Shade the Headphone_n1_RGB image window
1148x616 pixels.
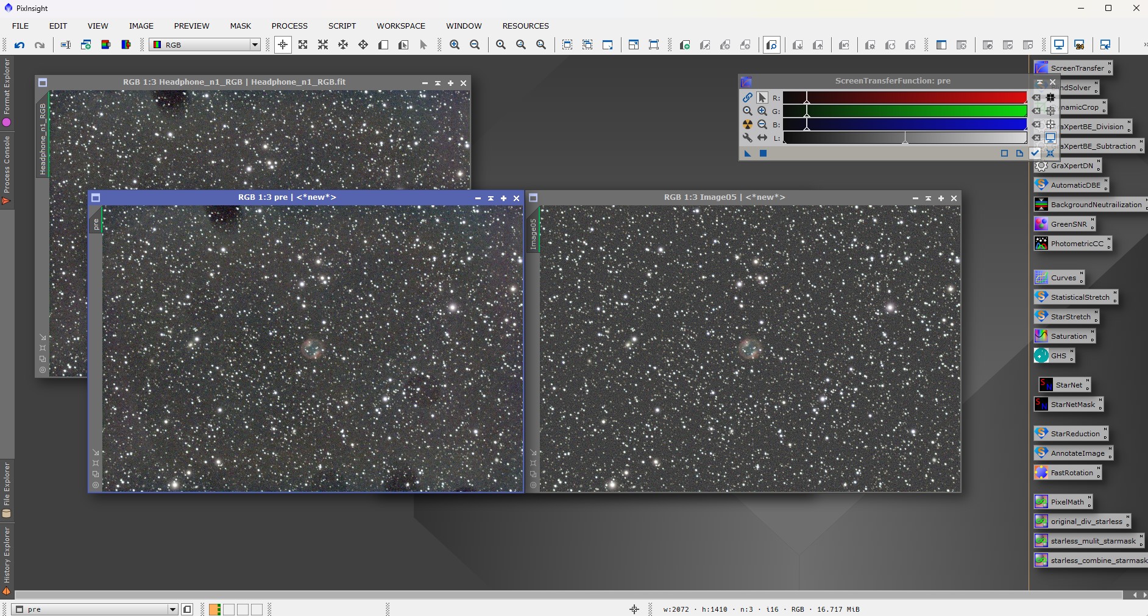click(x=438, y=83)
